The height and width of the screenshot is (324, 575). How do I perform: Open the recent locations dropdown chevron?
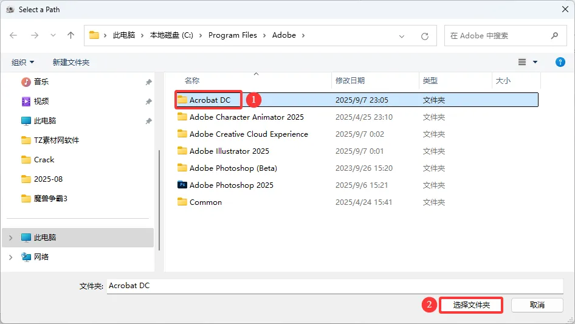point(53,35)
